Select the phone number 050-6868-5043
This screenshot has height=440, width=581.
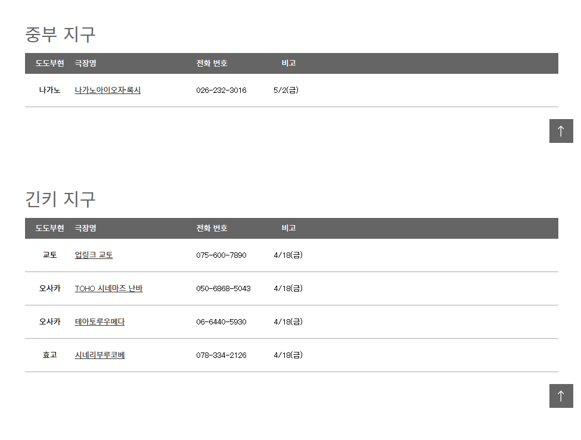click(223, 288)
